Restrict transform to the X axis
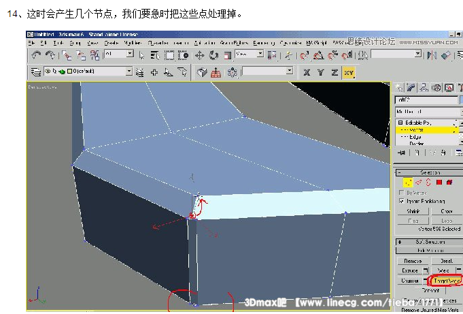Screen dimensions: 463x314 coord(307,72)
